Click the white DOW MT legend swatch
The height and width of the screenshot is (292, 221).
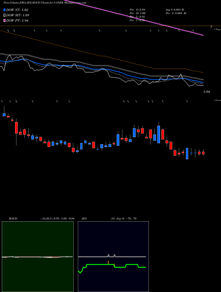(4, 15)
